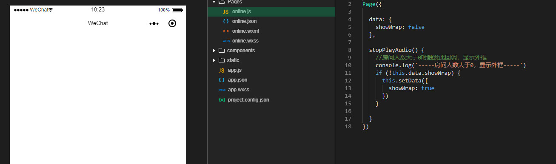556x164 pixels.
Task: Click the code-brackets icon beside online.wxml
Action: click(226, 31)
